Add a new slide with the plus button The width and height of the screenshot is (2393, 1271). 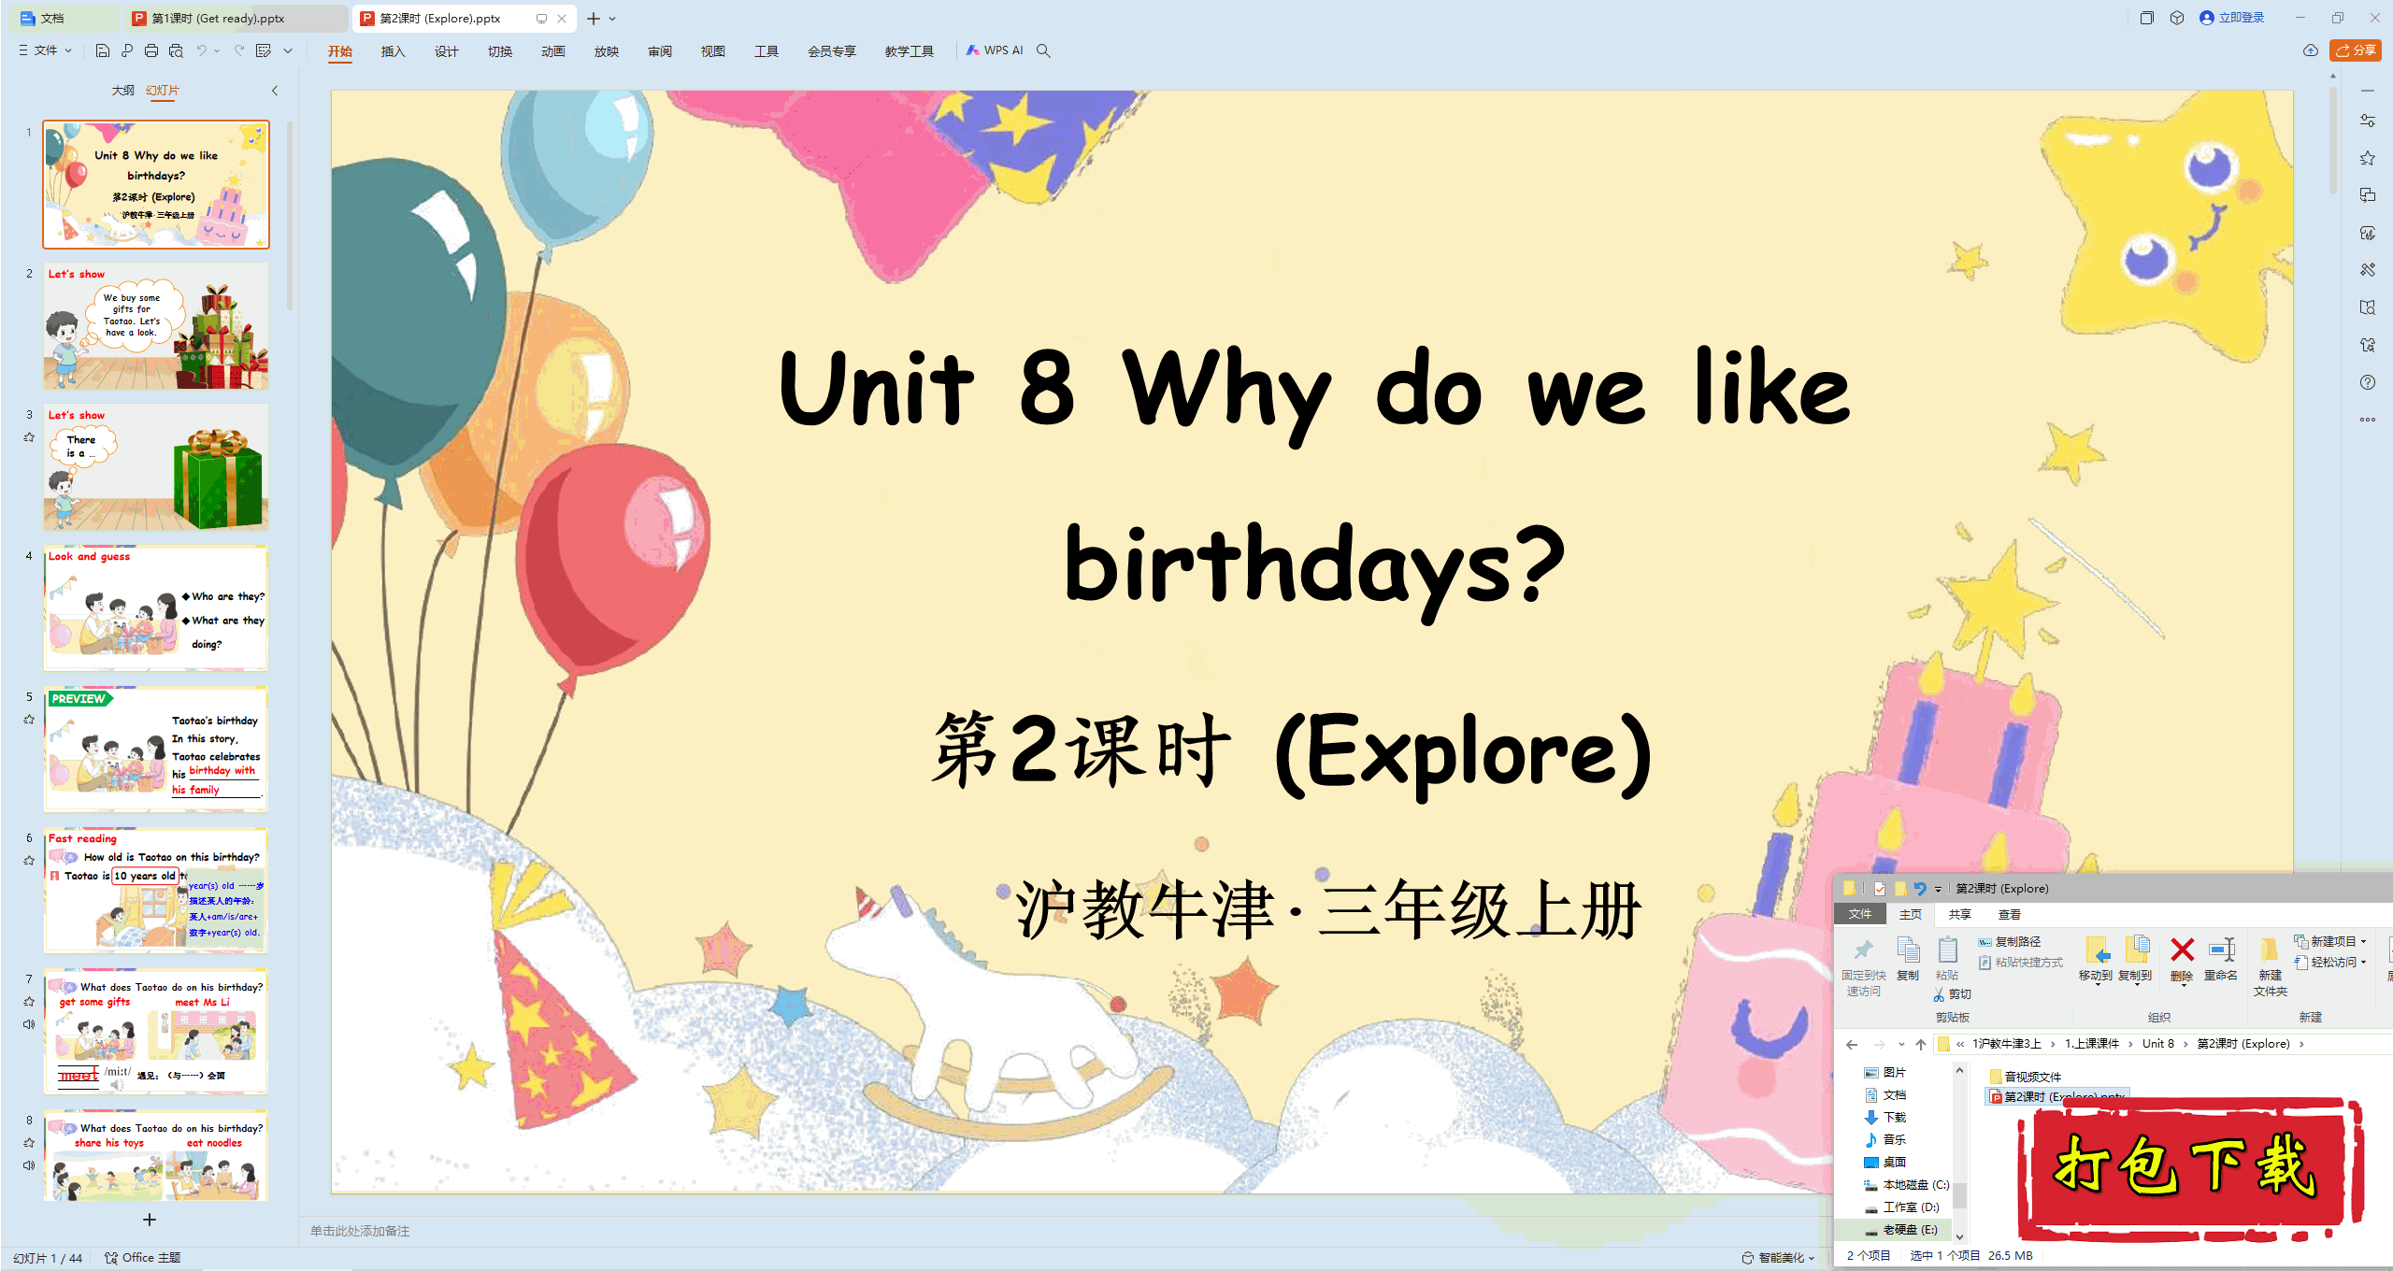coord(149,1220)
